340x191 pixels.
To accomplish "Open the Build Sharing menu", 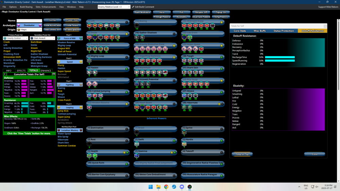I will coord(26,7).
